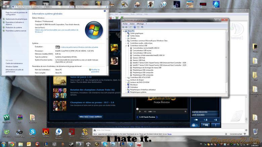This screenshot has width=262, height=147.
Task: Open DTLite desktop shortcut
Action: pos(59,134)
